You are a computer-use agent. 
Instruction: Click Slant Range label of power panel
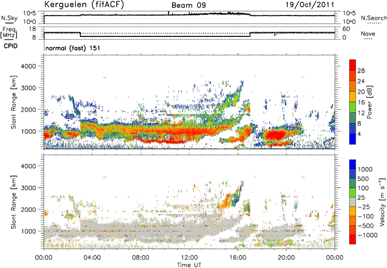tap(14, 102)
